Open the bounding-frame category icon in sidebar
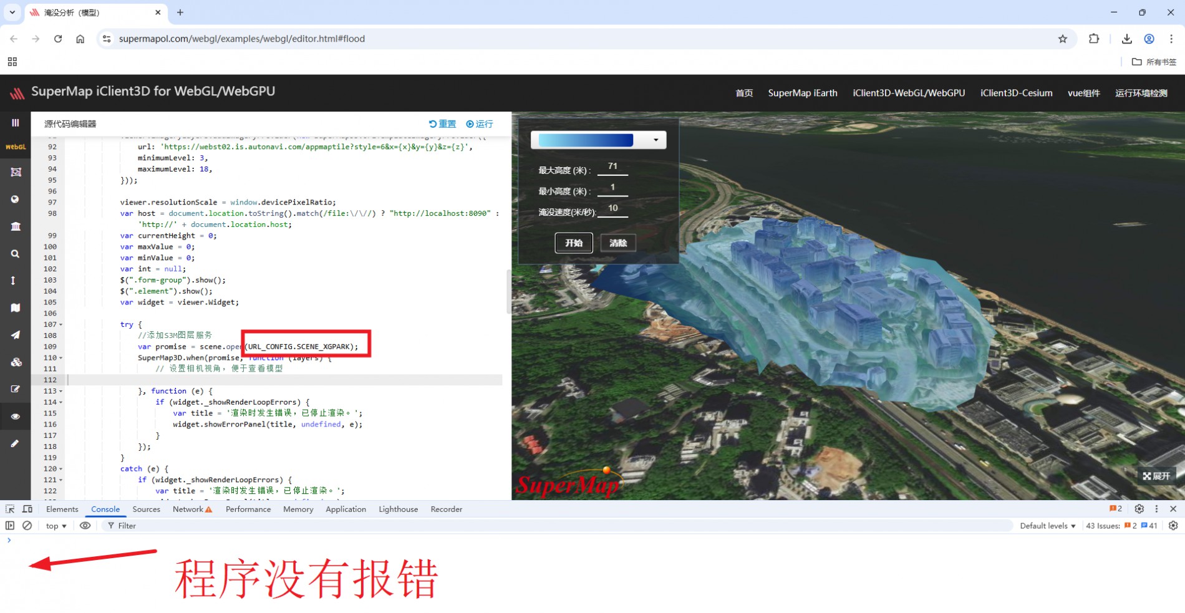The width and height of the screenshot is (1185, 613). click(x=16, y=172)
